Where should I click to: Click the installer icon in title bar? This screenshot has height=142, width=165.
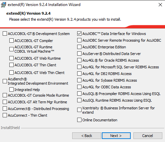tap(3, 5)
